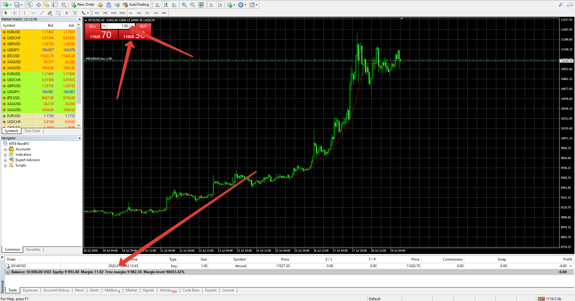Select the trendline drawing tool
This screenshot has width=575, height=301.
coord(41,13)
